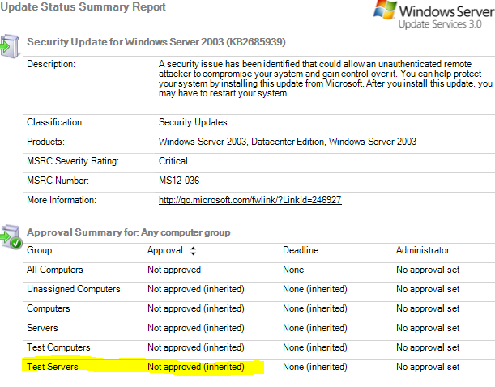
Task: Click 'Not approved' for All Computers
Action: [174, 270]
